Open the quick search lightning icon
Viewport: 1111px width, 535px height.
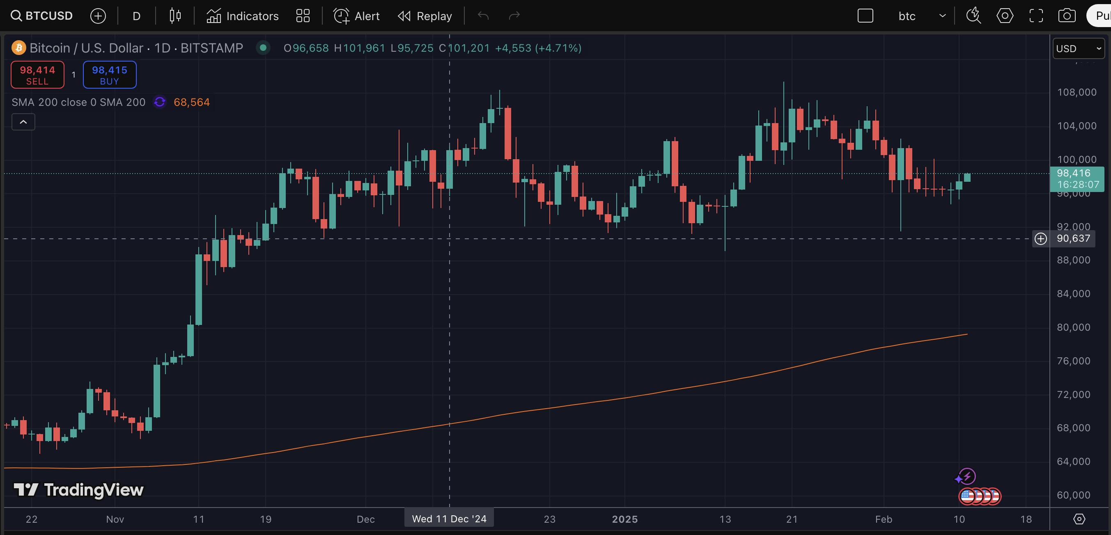coord(973,16)
